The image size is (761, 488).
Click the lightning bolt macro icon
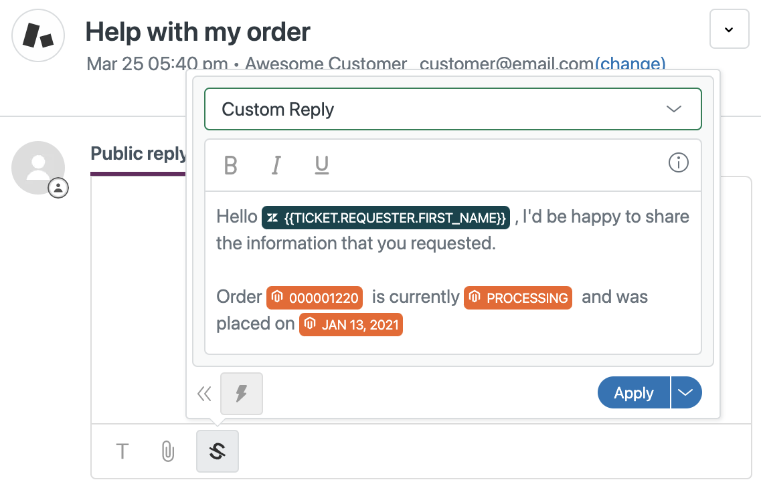241,393
